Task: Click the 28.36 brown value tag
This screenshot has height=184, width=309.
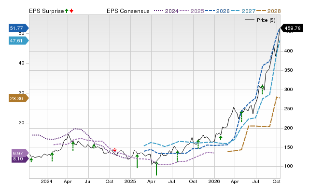Action: (18, 98)
